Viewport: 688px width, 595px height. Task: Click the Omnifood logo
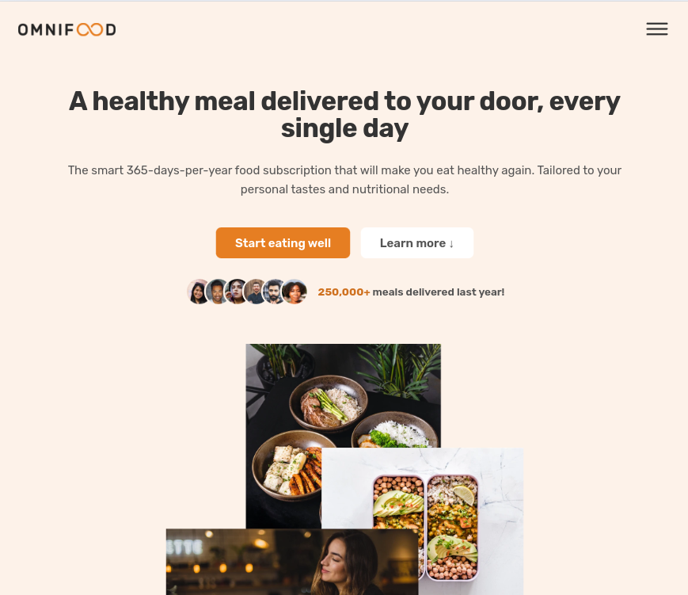click(67, 29)
